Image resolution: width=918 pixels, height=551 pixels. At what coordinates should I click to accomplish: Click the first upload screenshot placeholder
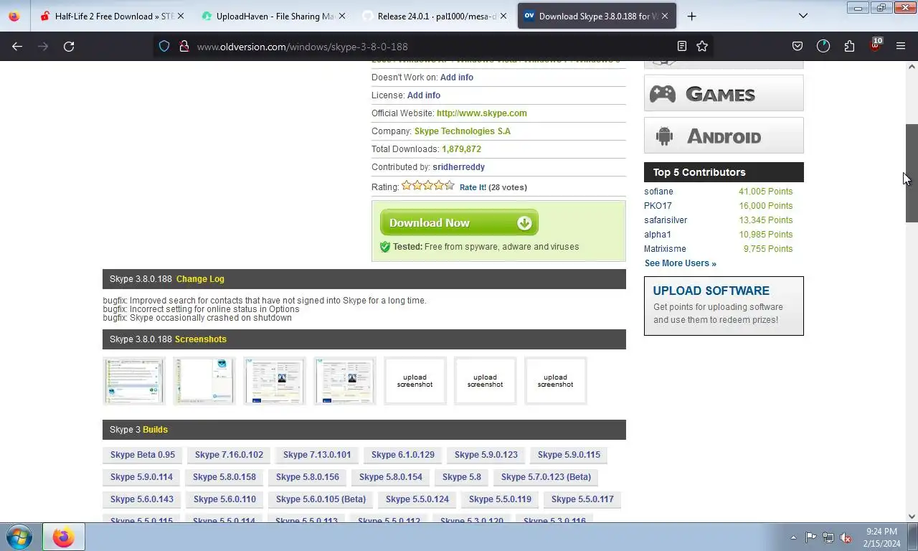[x=415, y=381]
